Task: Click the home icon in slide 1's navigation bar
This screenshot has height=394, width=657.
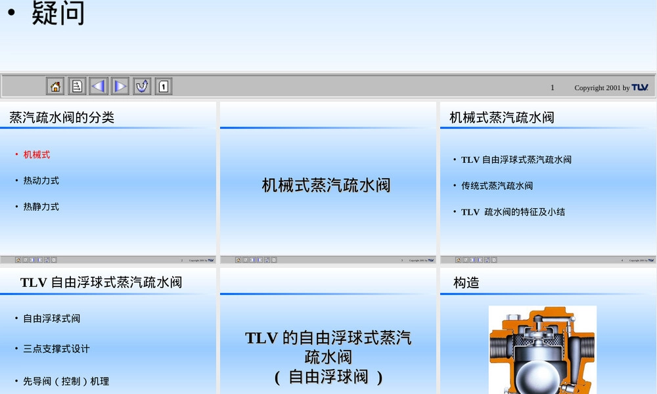Action: [55, 86]
